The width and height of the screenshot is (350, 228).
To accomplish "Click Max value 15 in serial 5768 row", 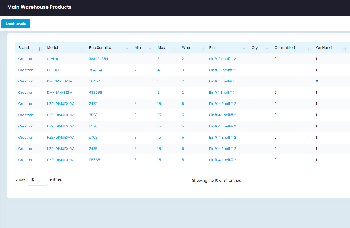I will click(159, 138).
